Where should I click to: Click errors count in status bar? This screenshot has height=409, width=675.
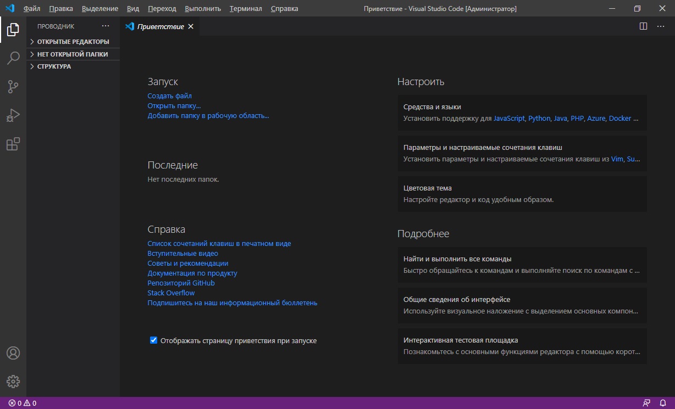pyautogui.click(x=15, y=403)
